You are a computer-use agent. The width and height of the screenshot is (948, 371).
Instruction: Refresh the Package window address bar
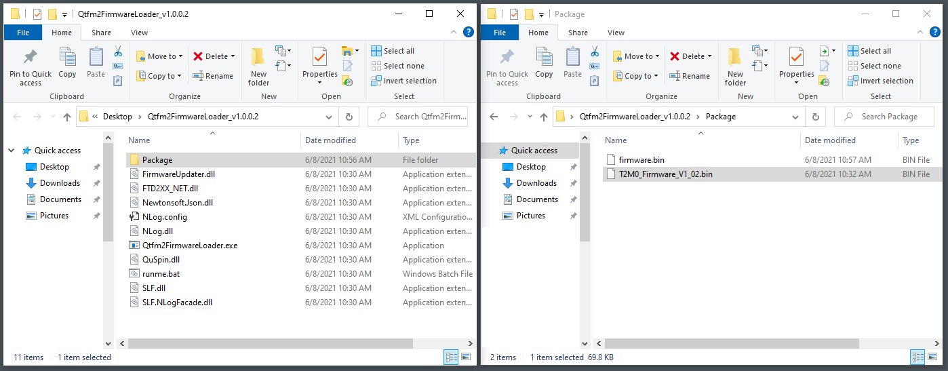coord(817,117)
